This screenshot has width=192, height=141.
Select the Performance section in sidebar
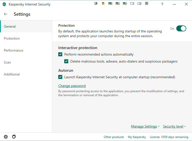click(x=13, y=50)
